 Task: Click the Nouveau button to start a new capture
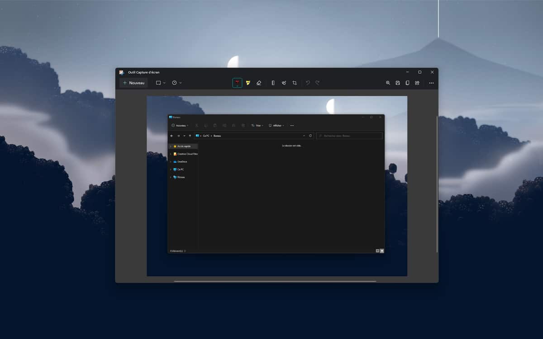coord(134,83)
